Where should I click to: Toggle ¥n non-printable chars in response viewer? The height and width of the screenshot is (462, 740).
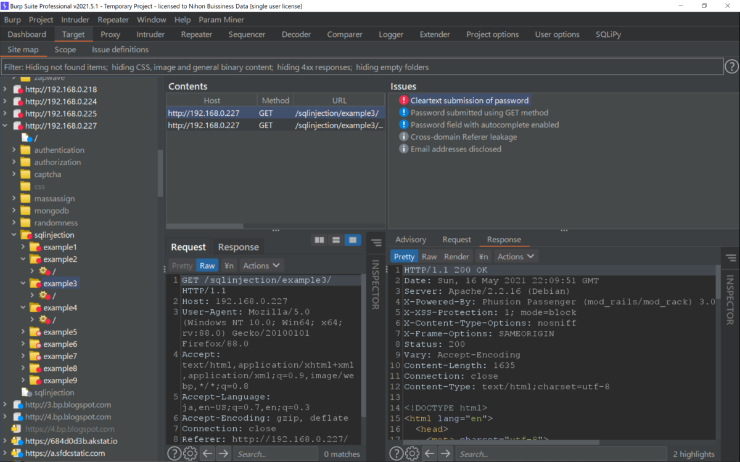pos(483,256)
